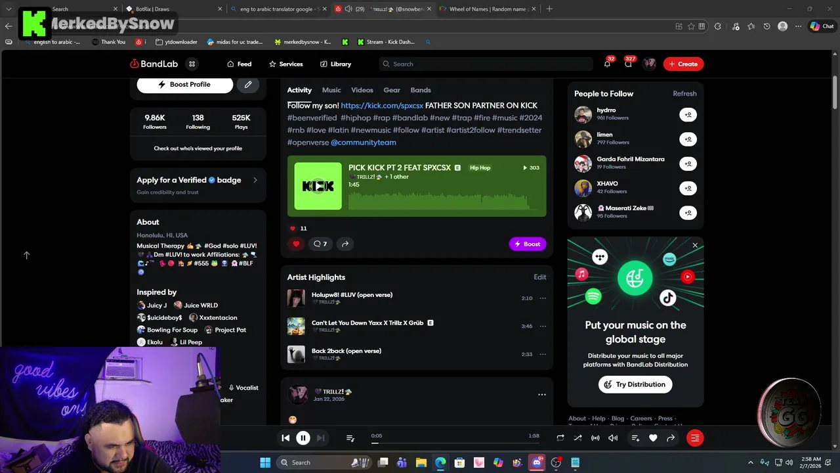840x473 pixels.
Task: Open the comments with 7 replies
Action: [x=320, y=244]
